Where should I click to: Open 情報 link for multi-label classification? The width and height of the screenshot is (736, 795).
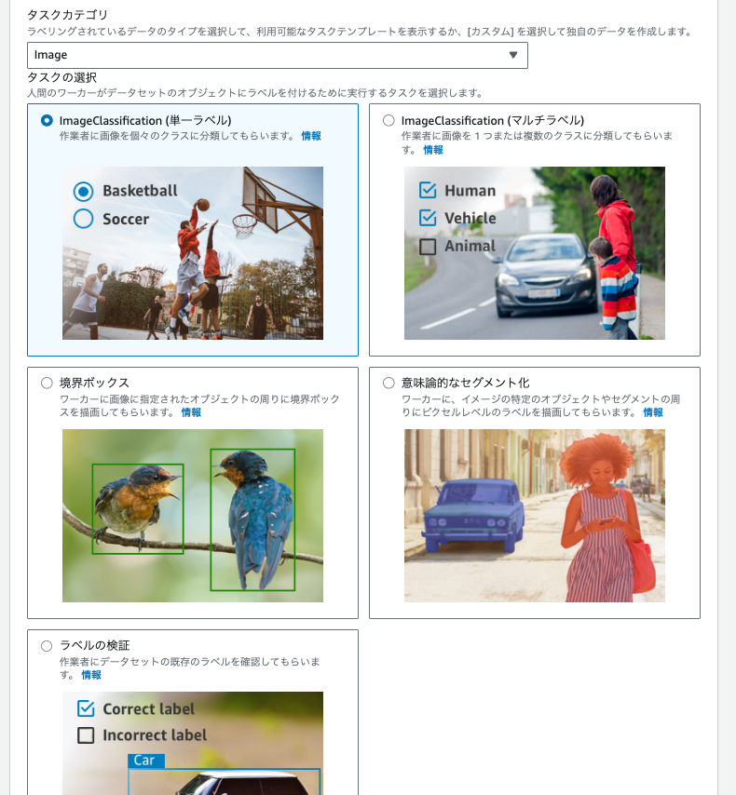[x=433, y=150]
